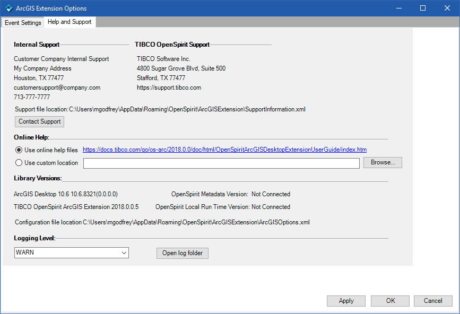Close the ArcGIS Extension Options window
Image resolution: width=460 pixels, height=314 pixels.
(447, 8)
